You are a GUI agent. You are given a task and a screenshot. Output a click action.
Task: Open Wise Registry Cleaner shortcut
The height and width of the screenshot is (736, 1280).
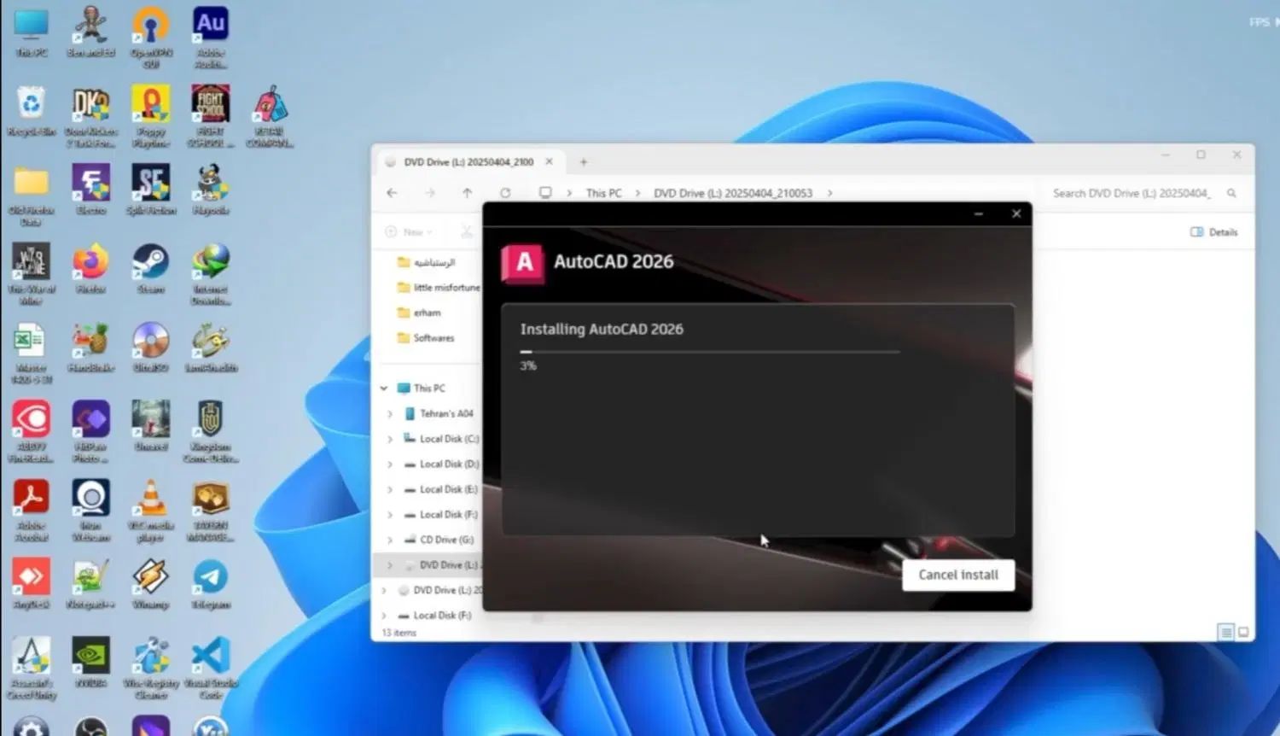[x=151, y=668]
